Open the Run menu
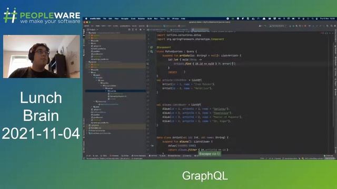This screenshot has width=337, height=189. [x=156, y=19]
